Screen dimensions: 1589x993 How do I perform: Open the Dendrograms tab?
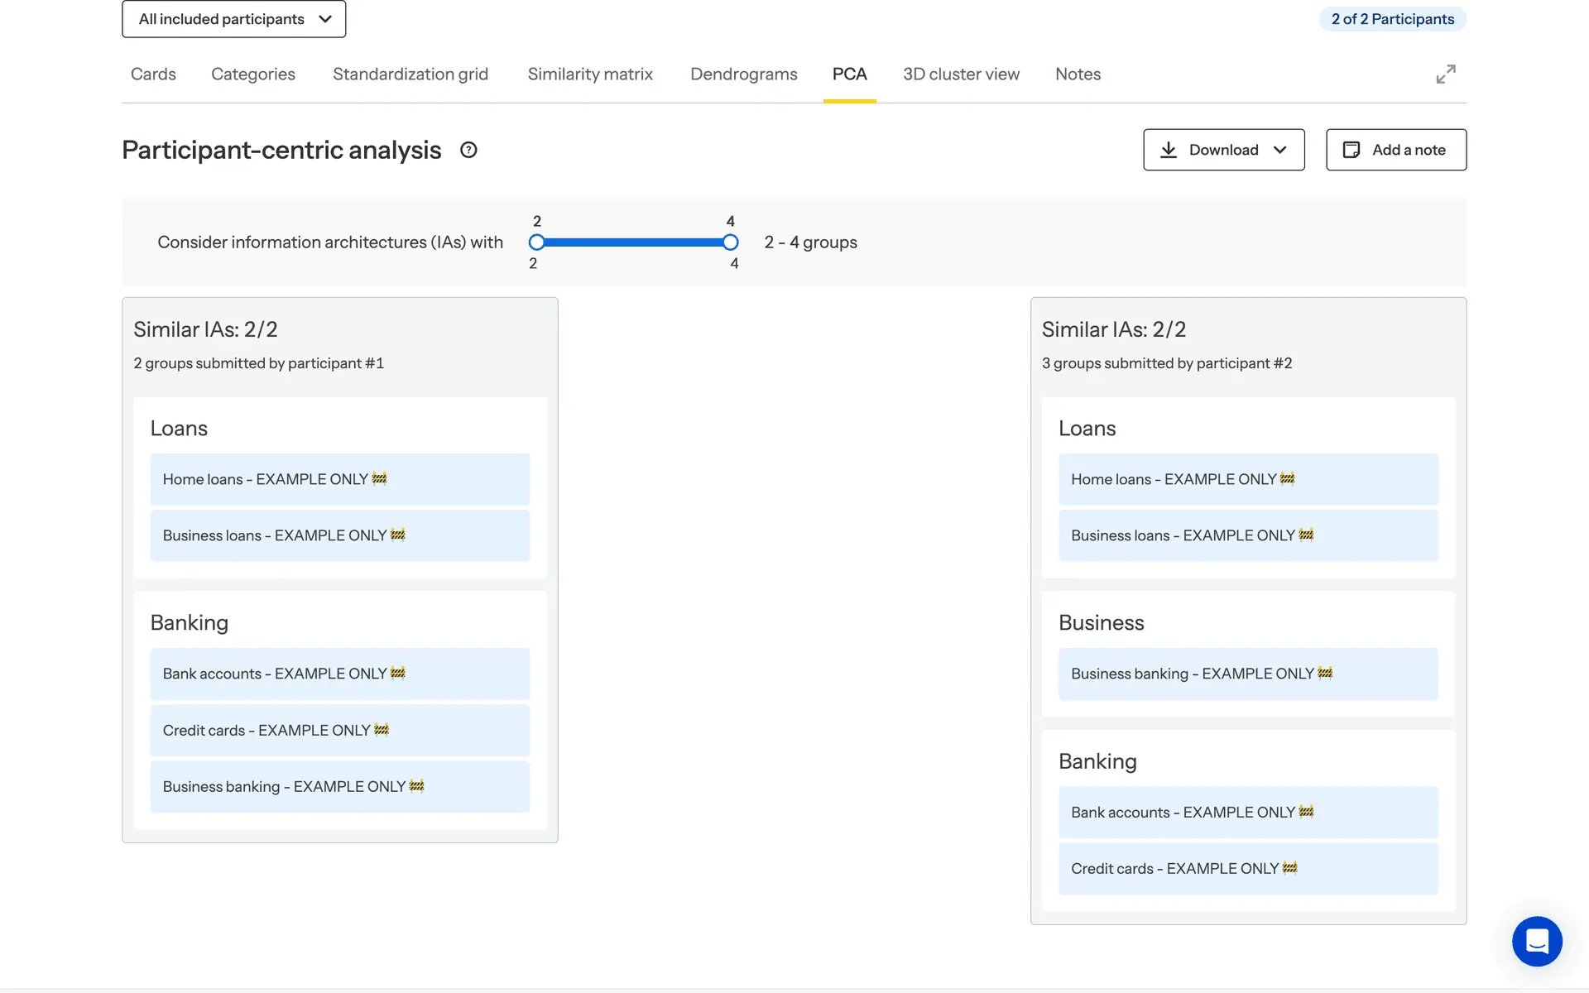click(743, 74)
